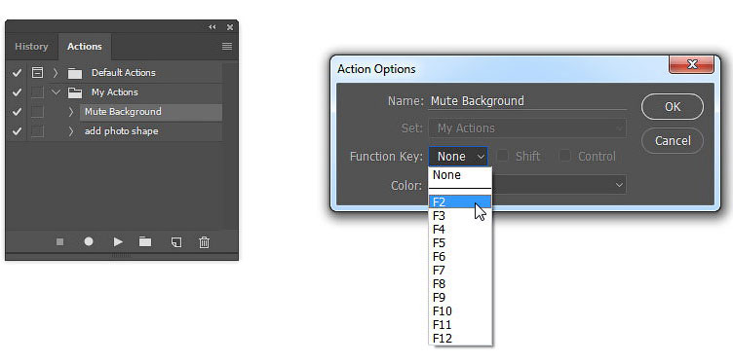Image resolution: width=733 pixels, height=364 pixels.
Task: Switch to the History tab
Action: pos(31,47)
